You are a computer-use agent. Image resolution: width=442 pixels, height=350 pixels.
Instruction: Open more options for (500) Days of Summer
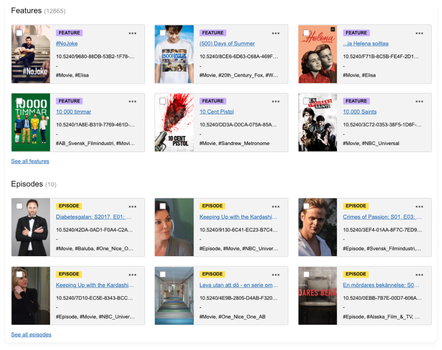[275, 33]
